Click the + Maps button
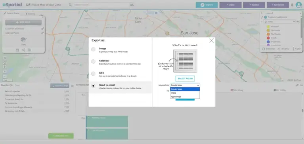304x144 pixels. [231, 5]
